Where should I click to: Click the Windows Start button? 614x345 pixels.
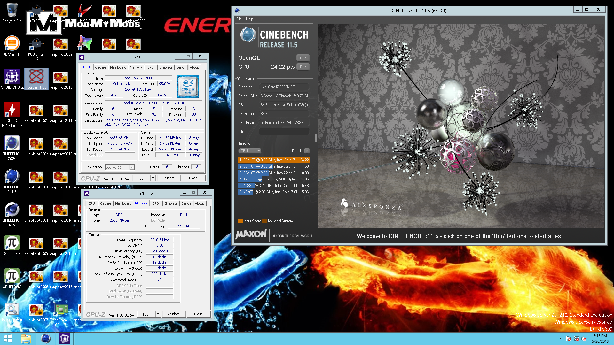[8, 339]
